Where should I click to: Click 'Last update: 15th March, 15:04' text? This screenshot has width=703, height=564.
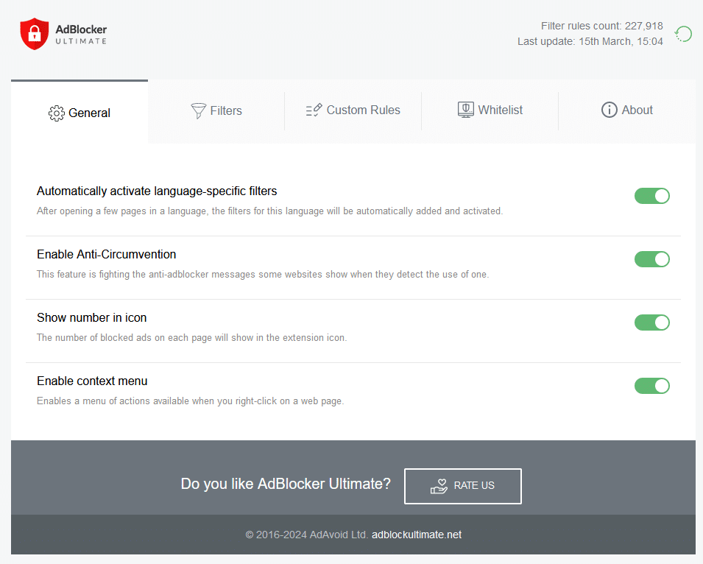590,41
